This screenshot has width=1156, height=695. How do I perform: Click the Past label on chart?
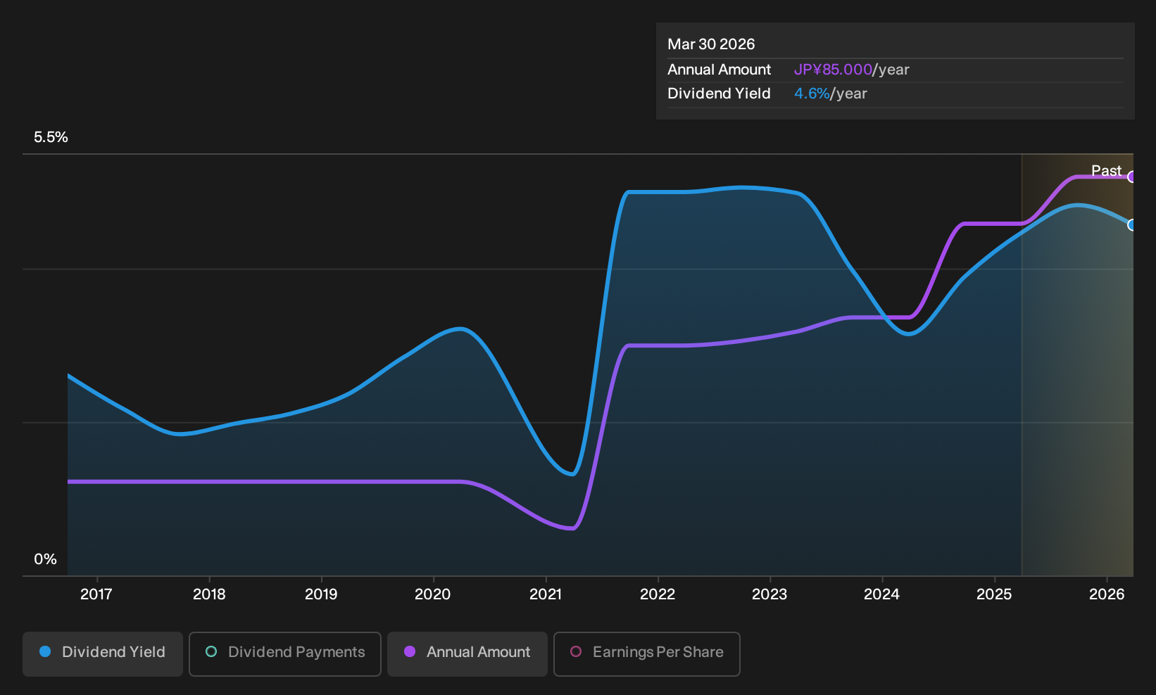(x=1106, y=171)
